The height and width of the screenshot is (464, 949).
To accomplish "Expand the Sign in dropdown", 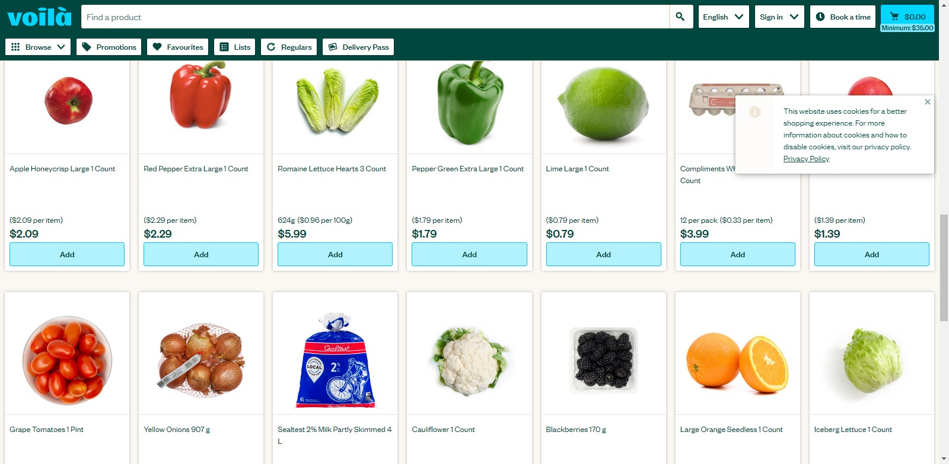I will (779, 17).
